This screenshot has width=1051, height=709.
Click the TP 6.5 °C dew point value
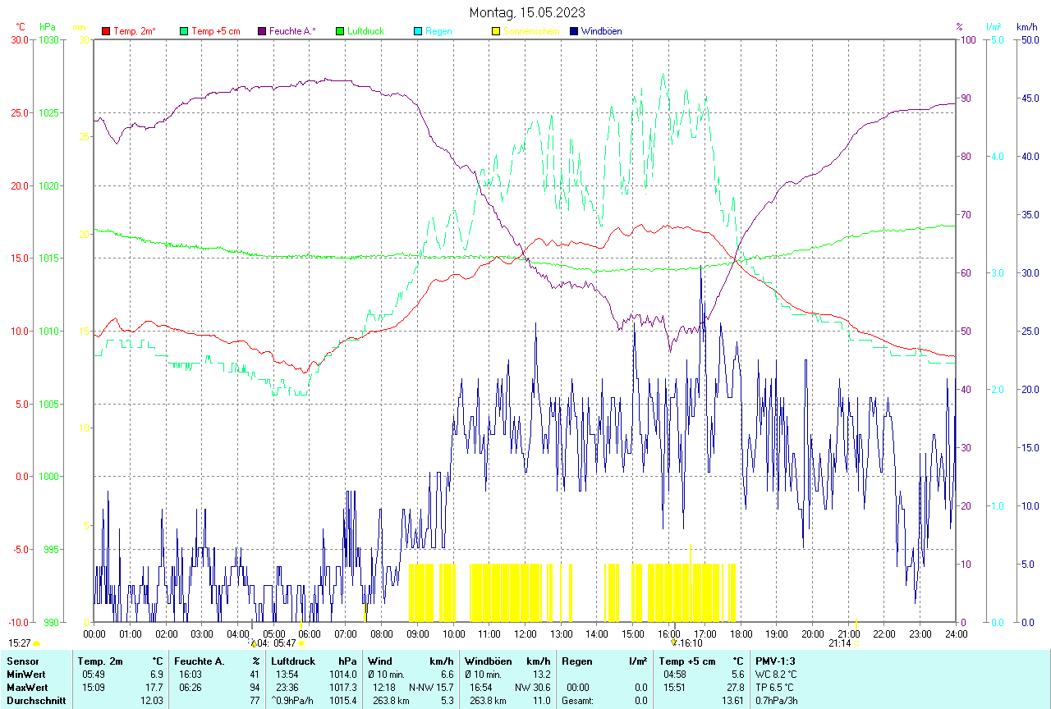[776, 687]
